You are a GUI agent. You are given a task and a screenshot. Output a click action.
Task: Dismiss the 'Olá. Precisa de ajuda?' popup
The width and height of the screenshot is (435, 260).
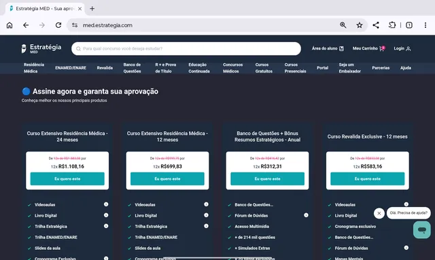[x=379, y=213]
